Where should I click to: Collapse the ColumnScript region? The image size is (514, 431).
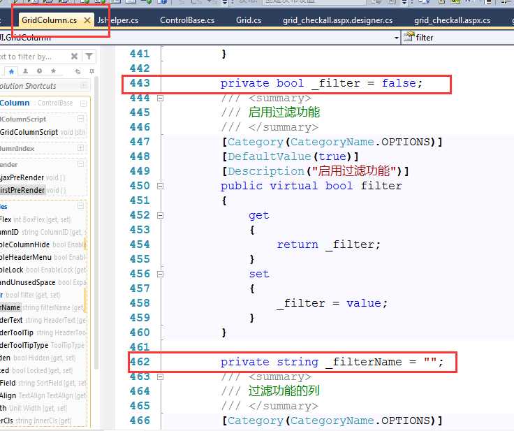click(x=80, y=119)
